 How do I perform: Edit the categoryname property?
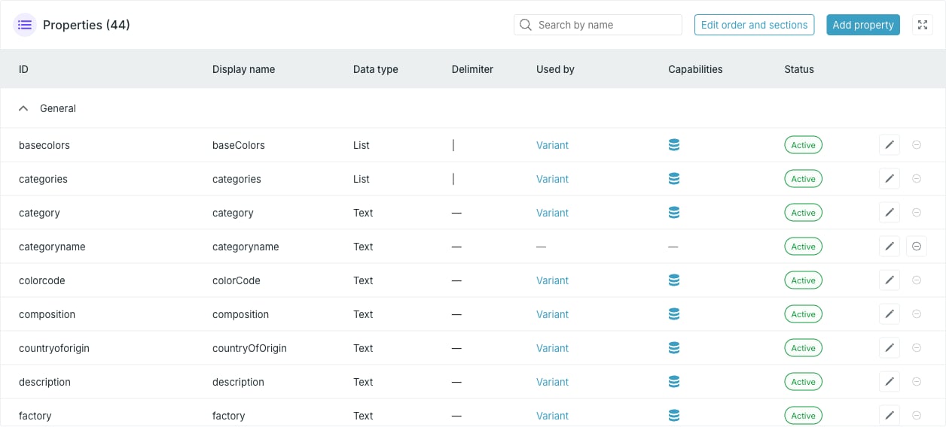point(890,247)
